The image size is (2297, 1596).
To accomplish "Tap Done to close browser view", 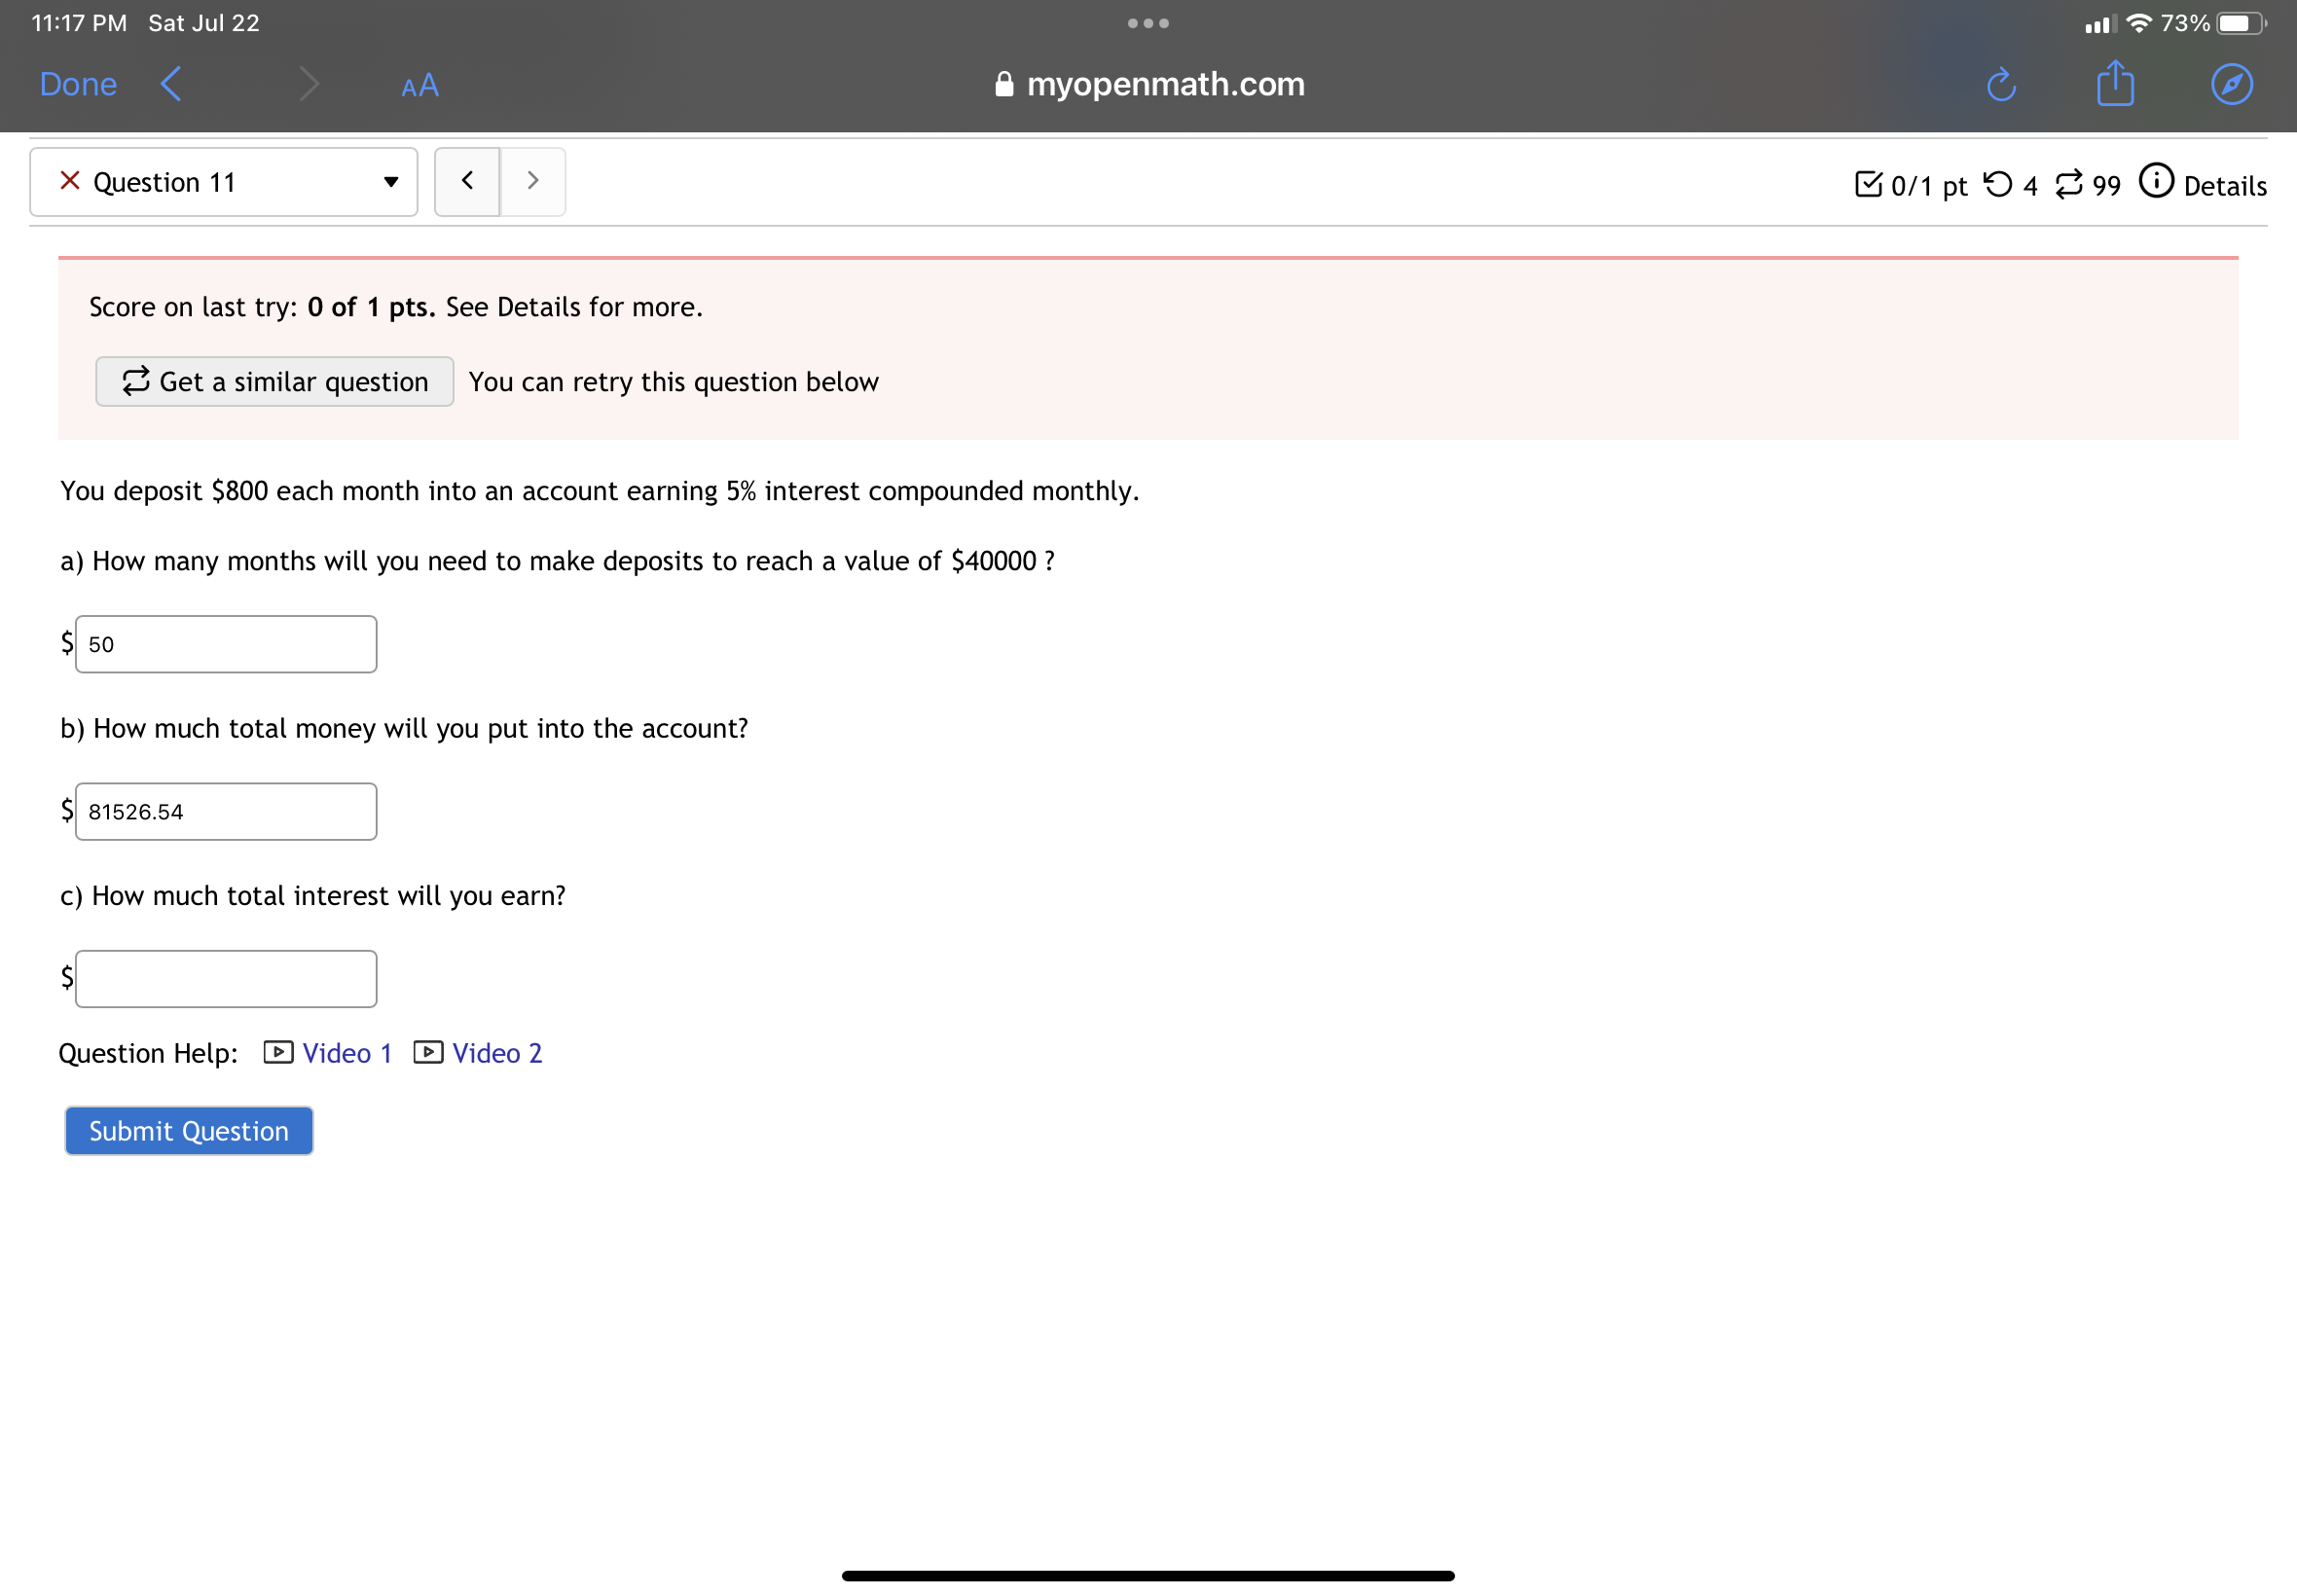I will point(78,84).
